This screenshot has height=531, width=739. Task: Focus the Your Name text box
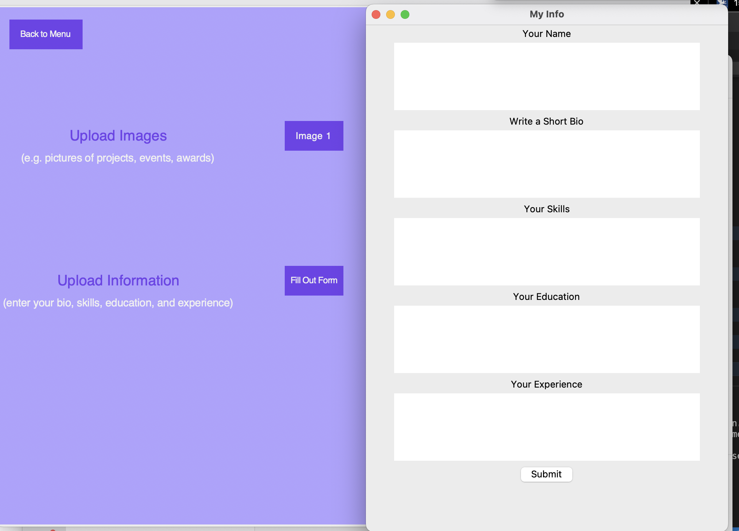pos(546,76)
